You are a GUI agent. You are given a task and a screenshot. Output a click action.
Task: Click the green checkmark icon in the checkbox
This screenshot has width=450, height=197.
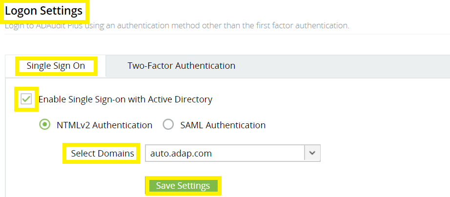(x=26, y=99)
